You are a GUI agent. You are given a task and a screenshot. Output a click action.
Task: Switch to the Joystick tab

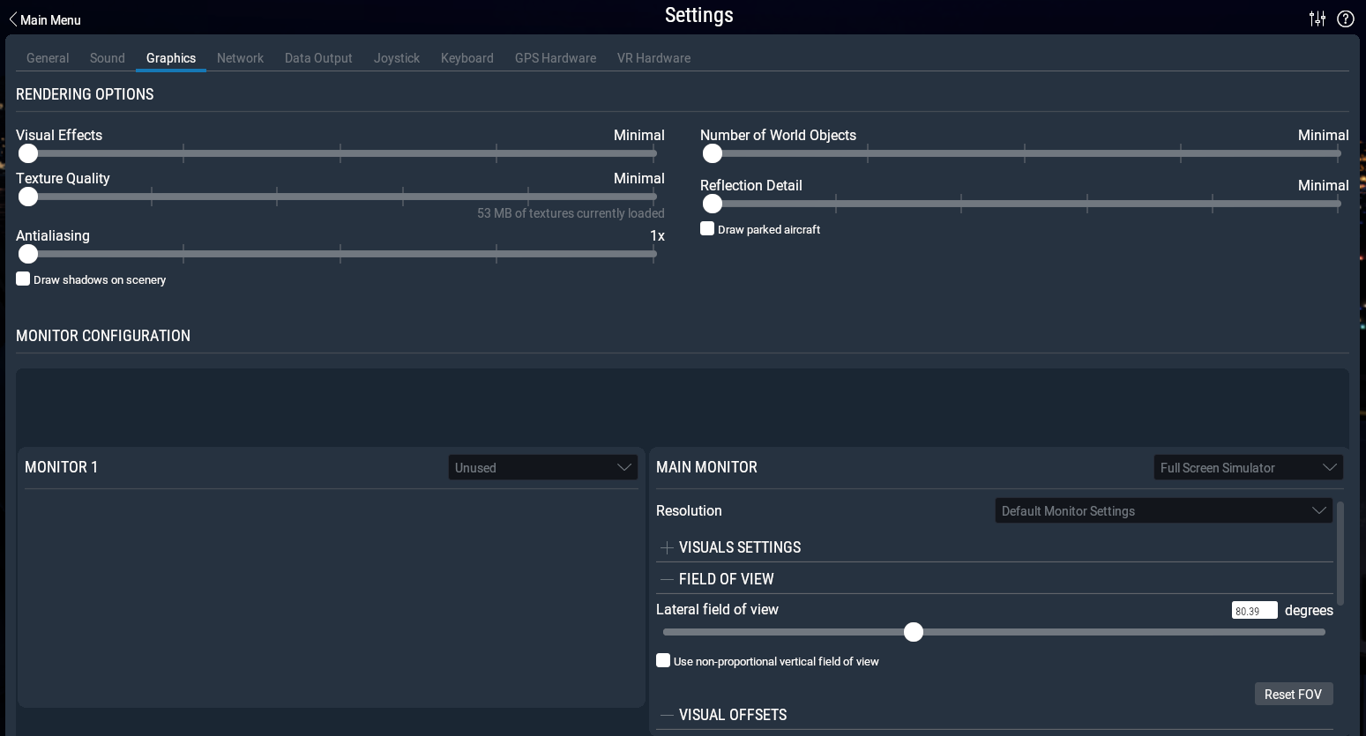coord(397,58)
